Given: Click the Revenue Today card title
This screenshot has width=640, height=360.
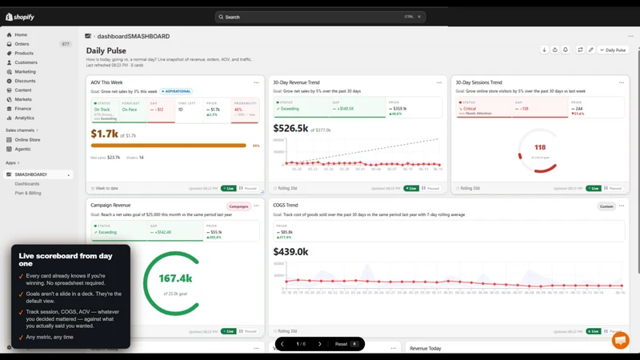Looking at the screenshot, I should [x=426, y=349].
